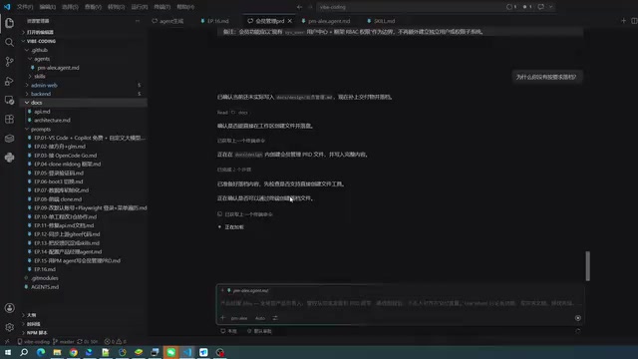
Task: Open the Search view in activity bar
Action: [x=9, y=42]
